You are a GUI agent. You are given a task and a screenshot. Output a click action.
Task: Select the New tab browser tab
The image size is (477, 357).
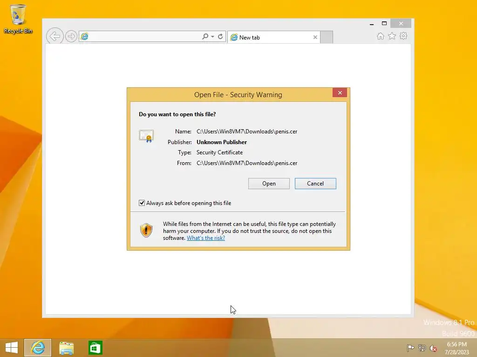[273, 37]
